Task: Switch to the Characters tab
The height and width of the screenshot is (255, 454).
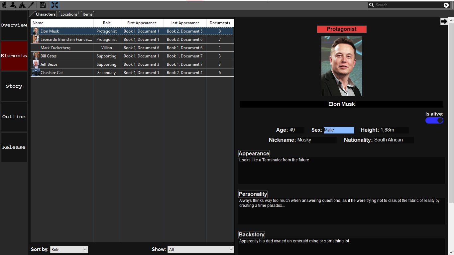Action: tap(46, 14)
